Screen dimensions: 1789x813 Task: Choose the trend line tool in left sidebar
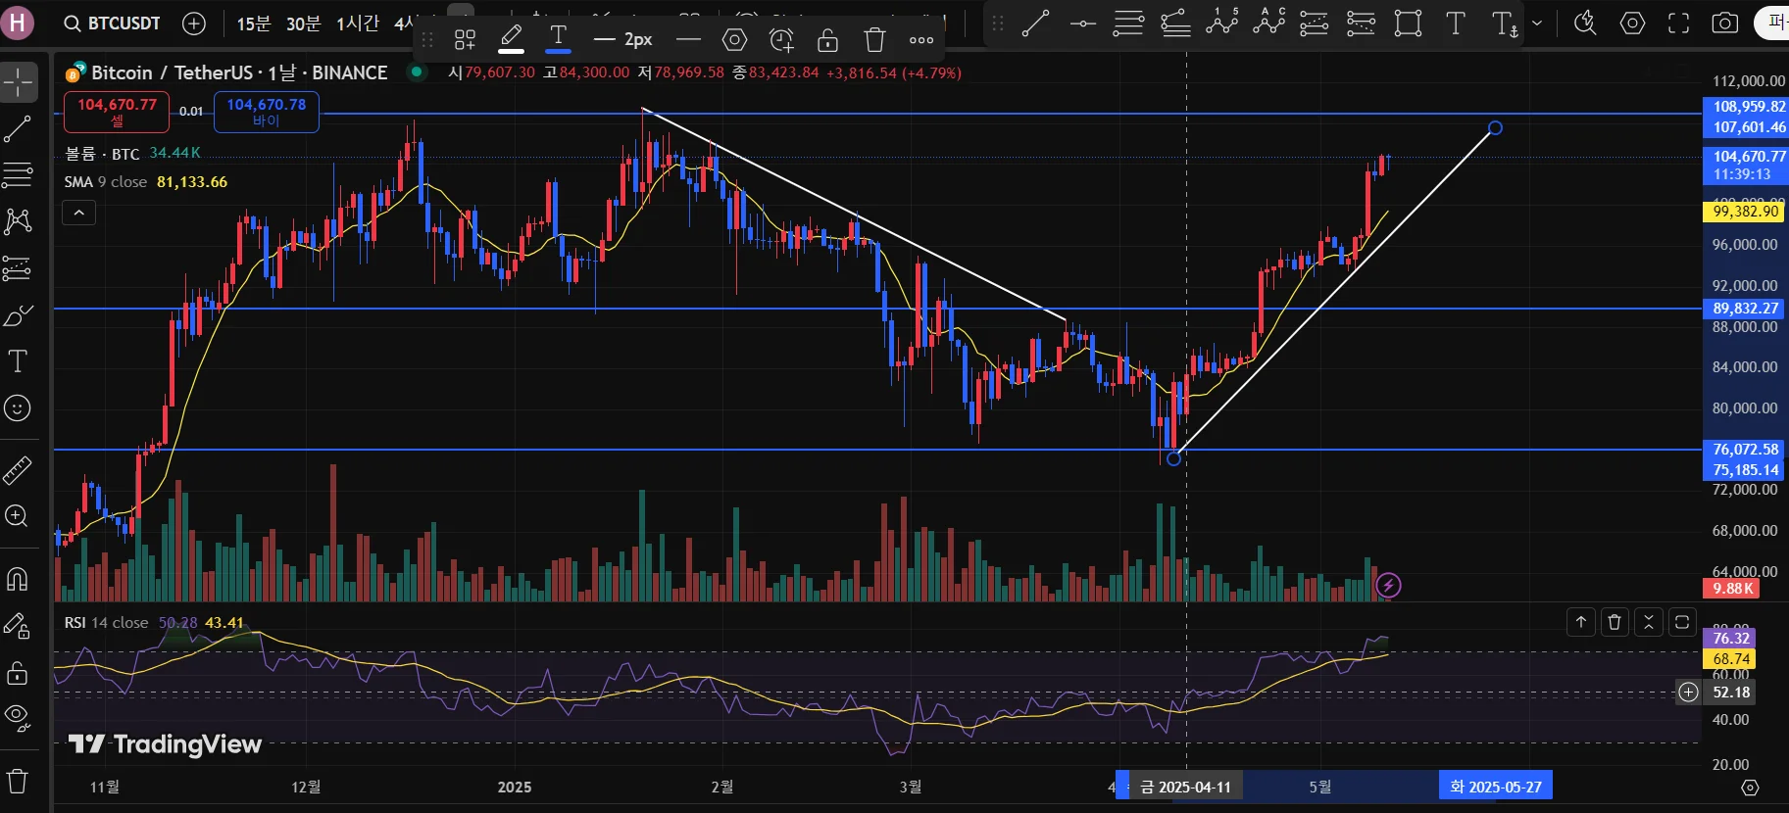[19, 128]
